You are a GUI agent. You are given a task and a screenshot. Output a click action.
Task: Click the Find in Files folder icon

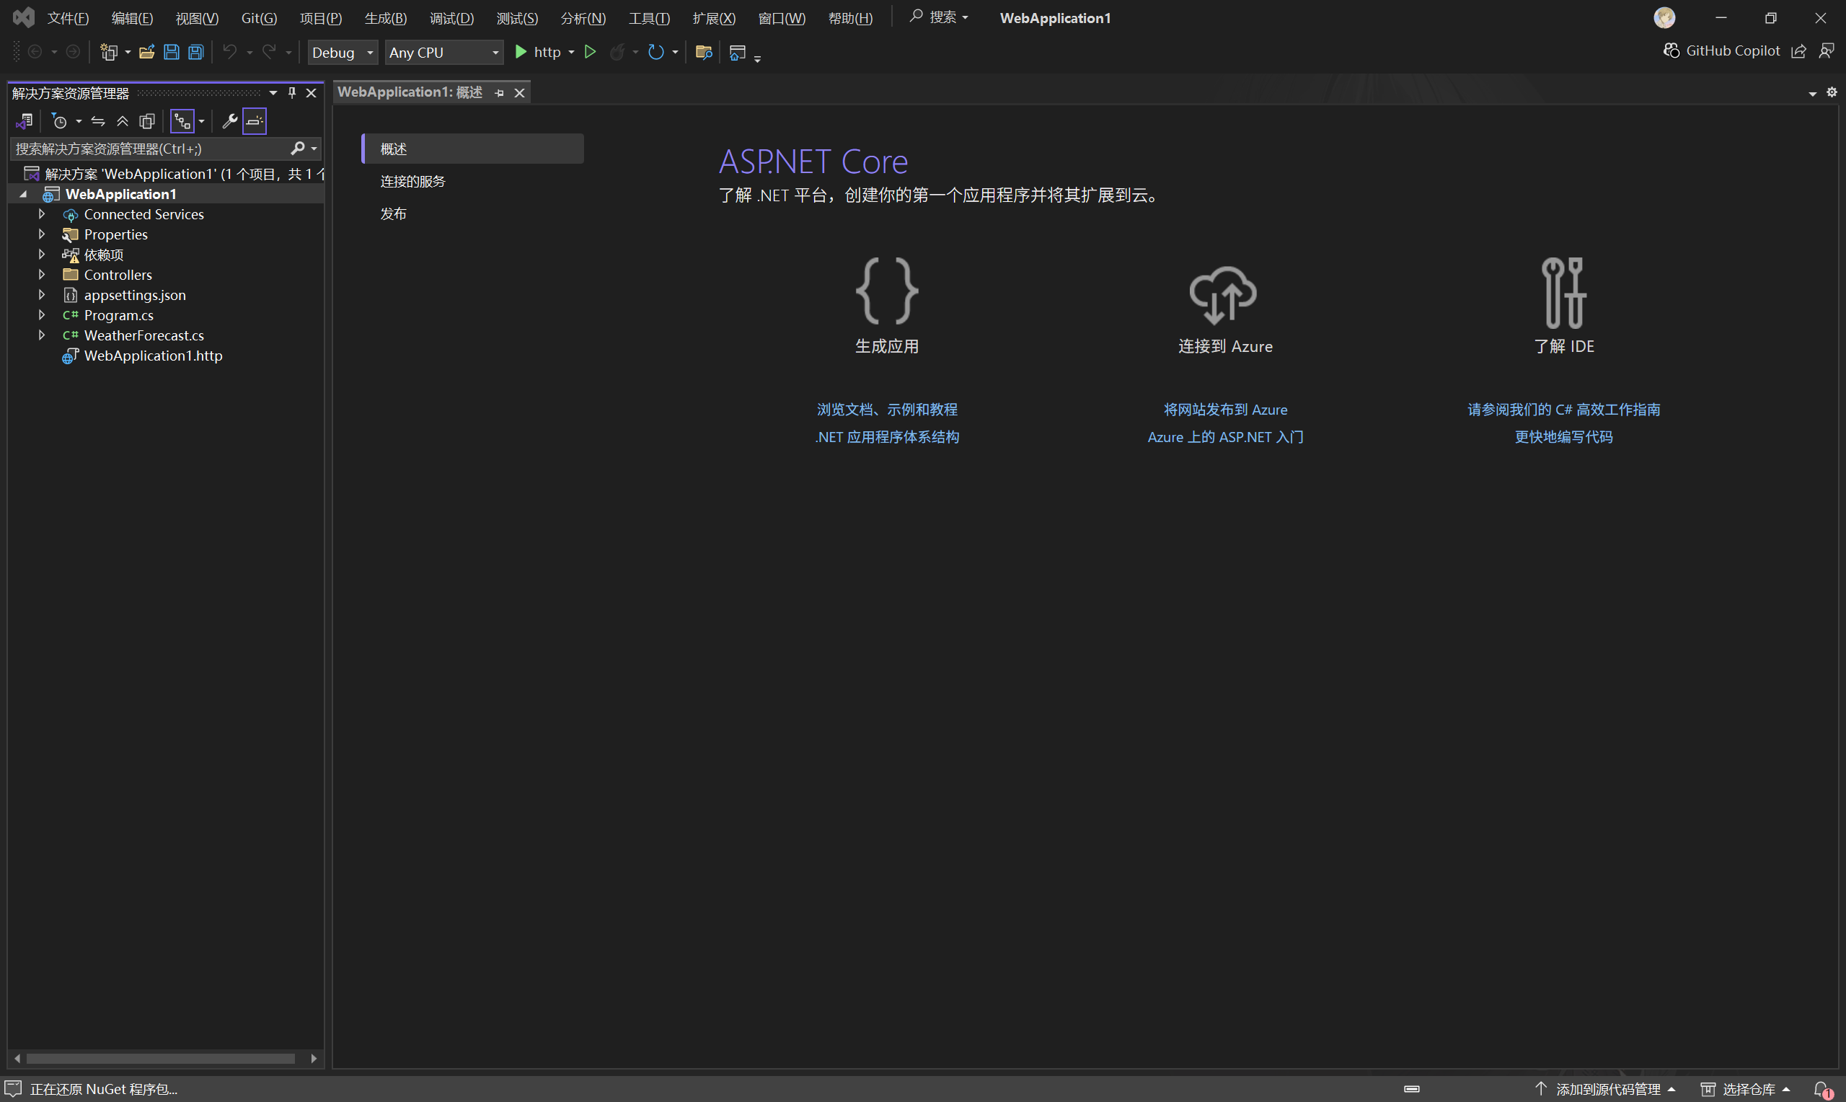point(703,52)
